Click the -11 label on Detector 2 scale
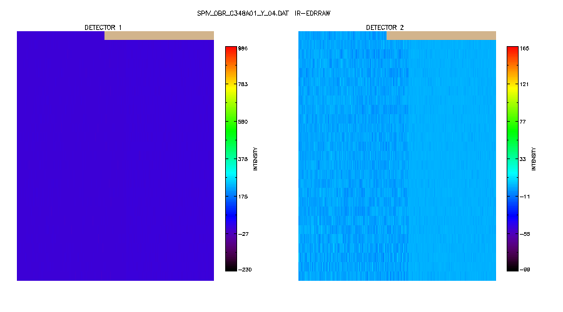The width and height of the screenshot is (563, 312). (525, 197)
